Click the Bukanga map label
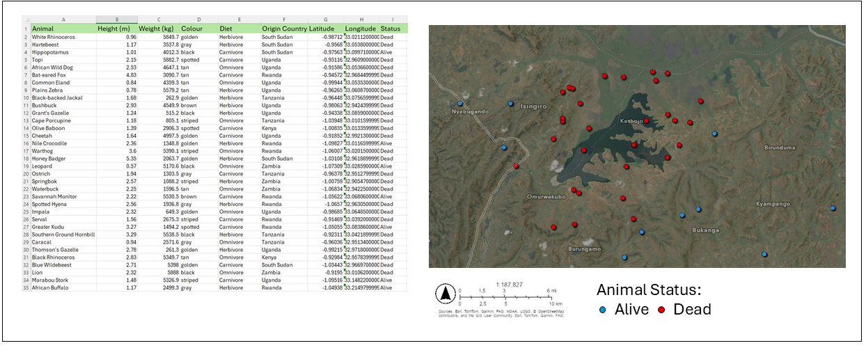 click(704, 230)
